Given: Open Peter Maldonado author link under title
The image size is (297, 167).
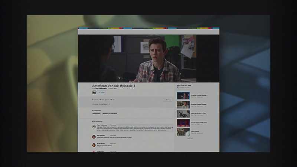Looking at the screenshot, I should click(101, 88).
